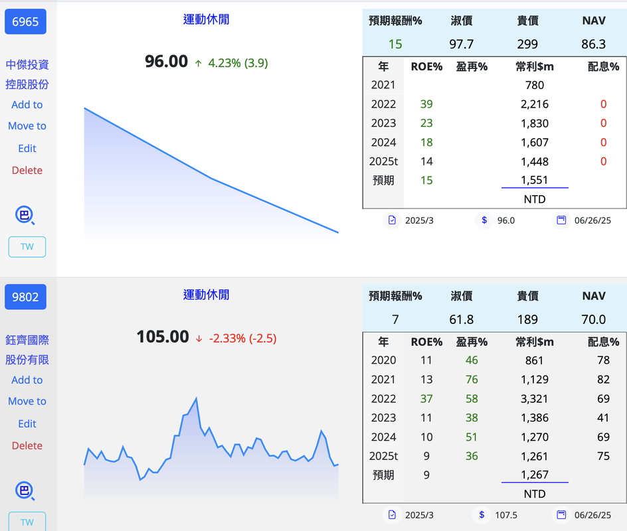This screenshot has height=531, width=627.
Task: Click the -2.33% (-2.5) price change
Action: 242,339
